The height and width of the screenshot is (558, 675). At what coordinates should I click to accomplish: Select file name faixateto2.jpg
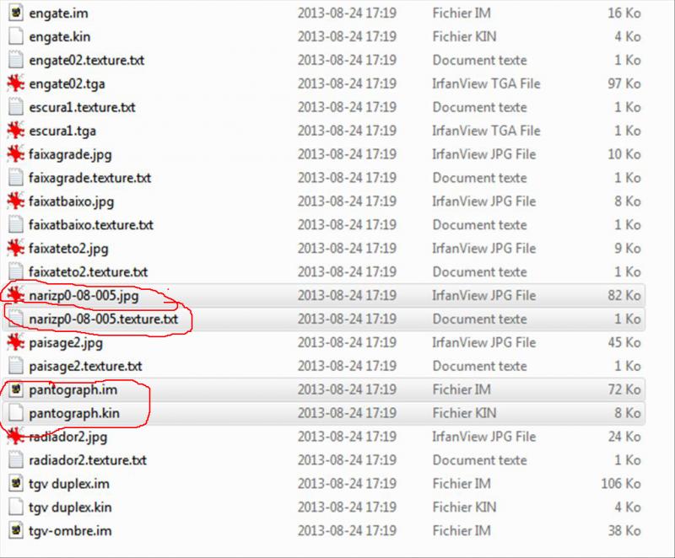coord(68,249)
